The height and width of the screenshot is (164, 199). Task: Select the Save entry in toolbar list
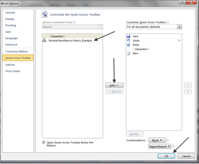click(154, 36)
